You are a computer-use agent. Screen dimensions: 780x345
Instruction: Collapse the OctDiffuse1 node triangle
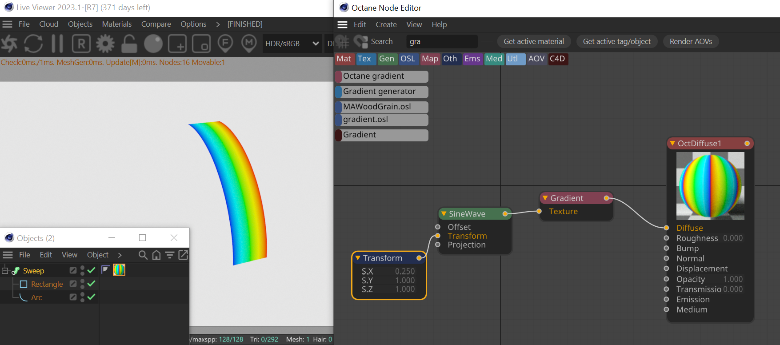672,143
